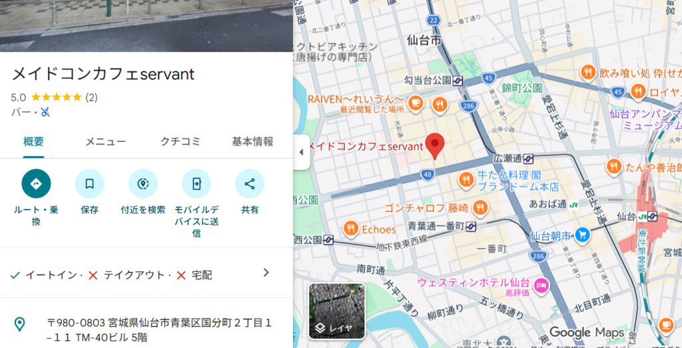Expand the service options chevron

(x=266, y=273)
